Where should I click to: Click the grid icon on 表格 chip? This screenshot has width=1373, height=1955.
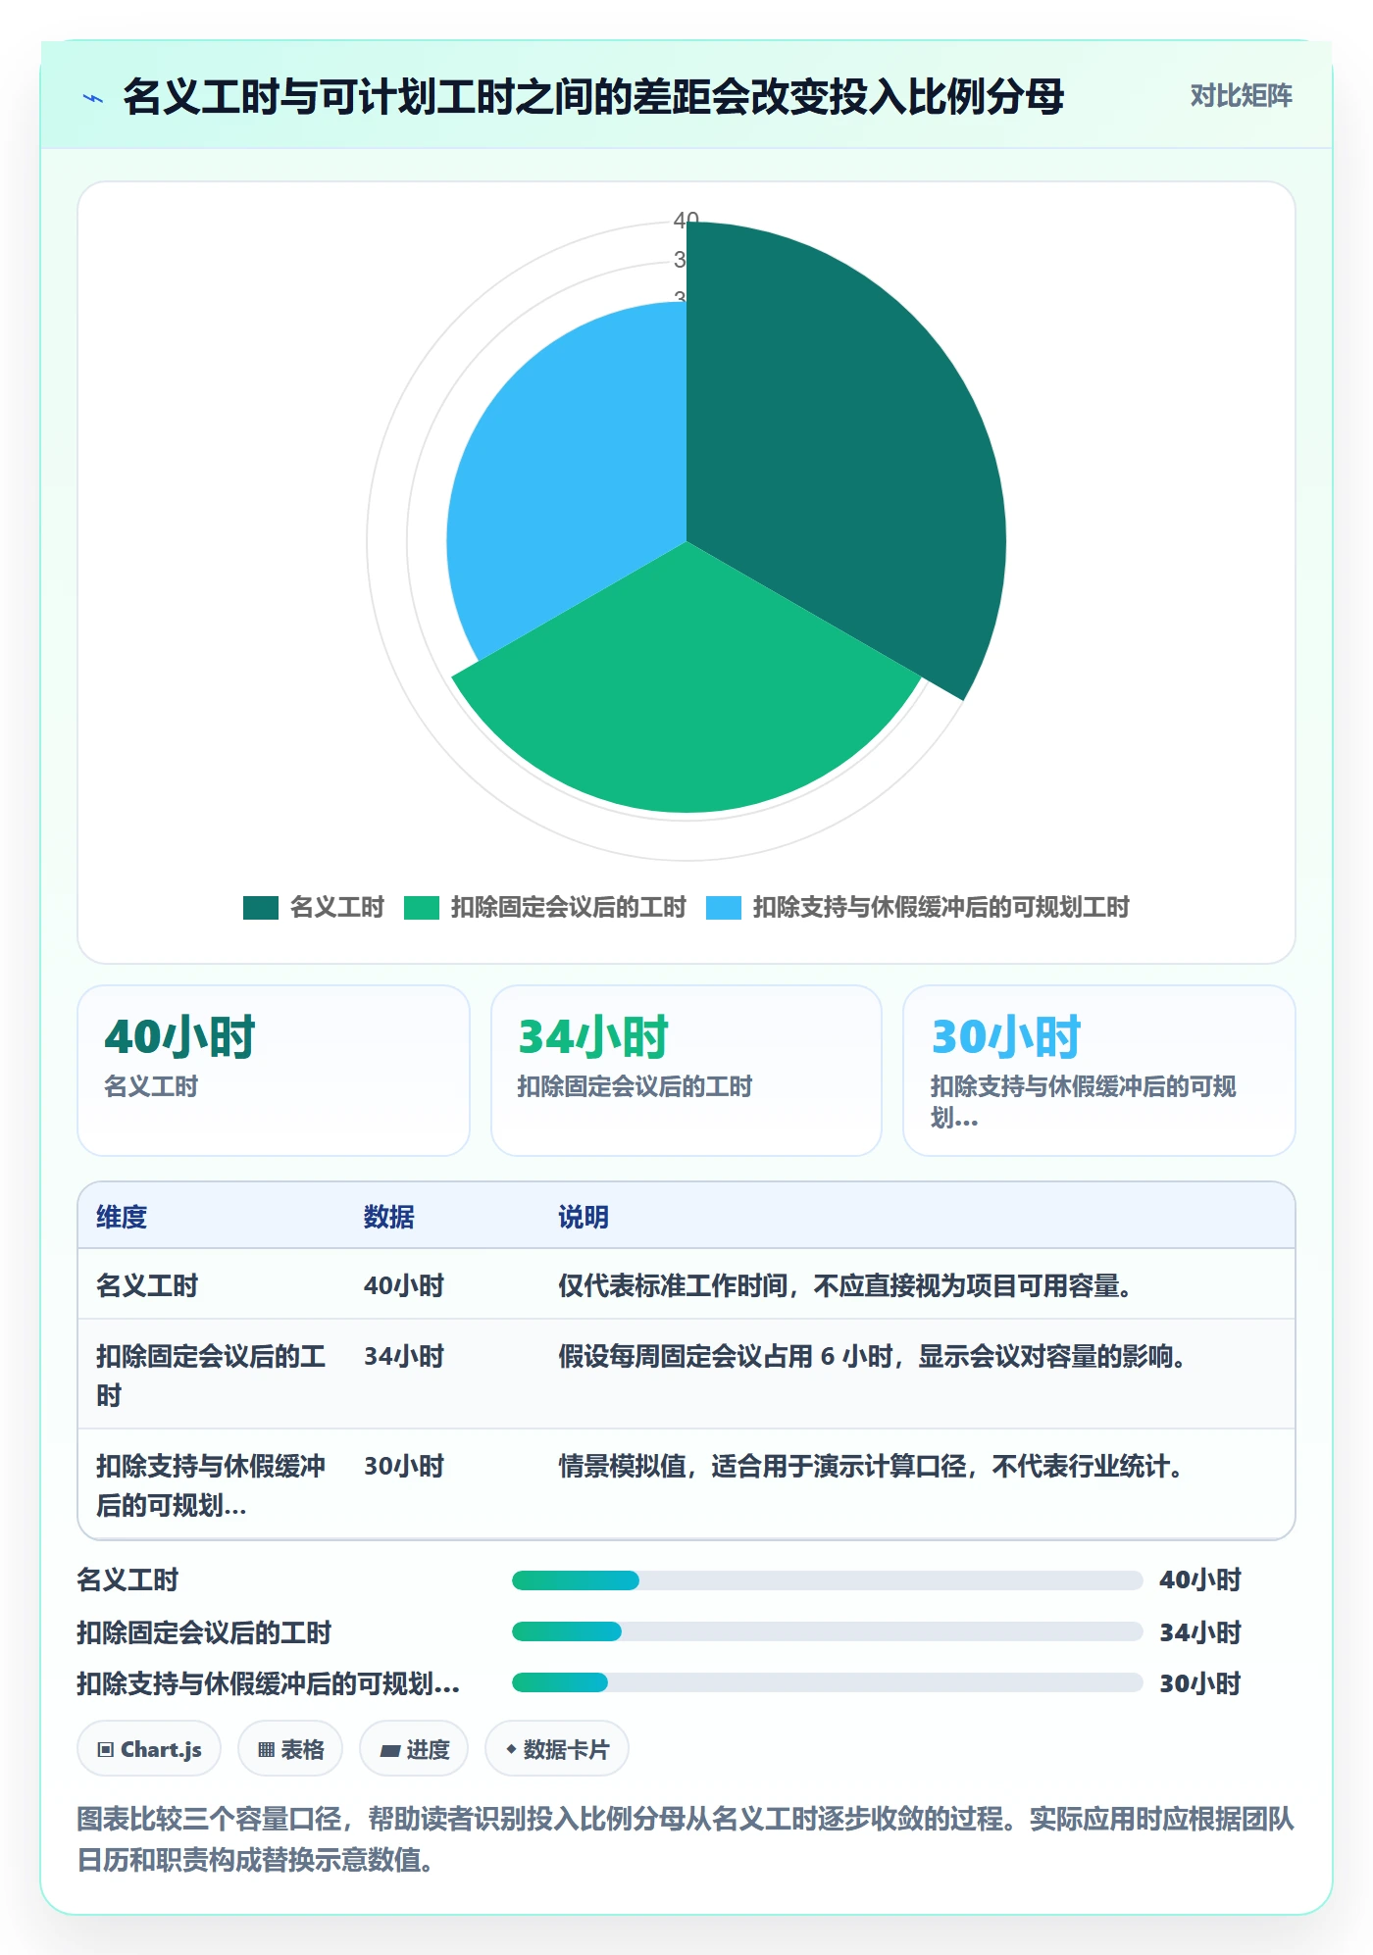pos(266,1750)
